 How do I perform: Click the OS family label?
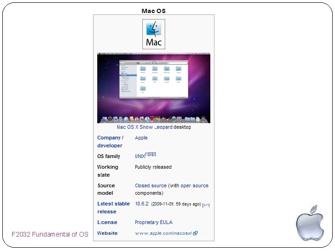[108, 156]
